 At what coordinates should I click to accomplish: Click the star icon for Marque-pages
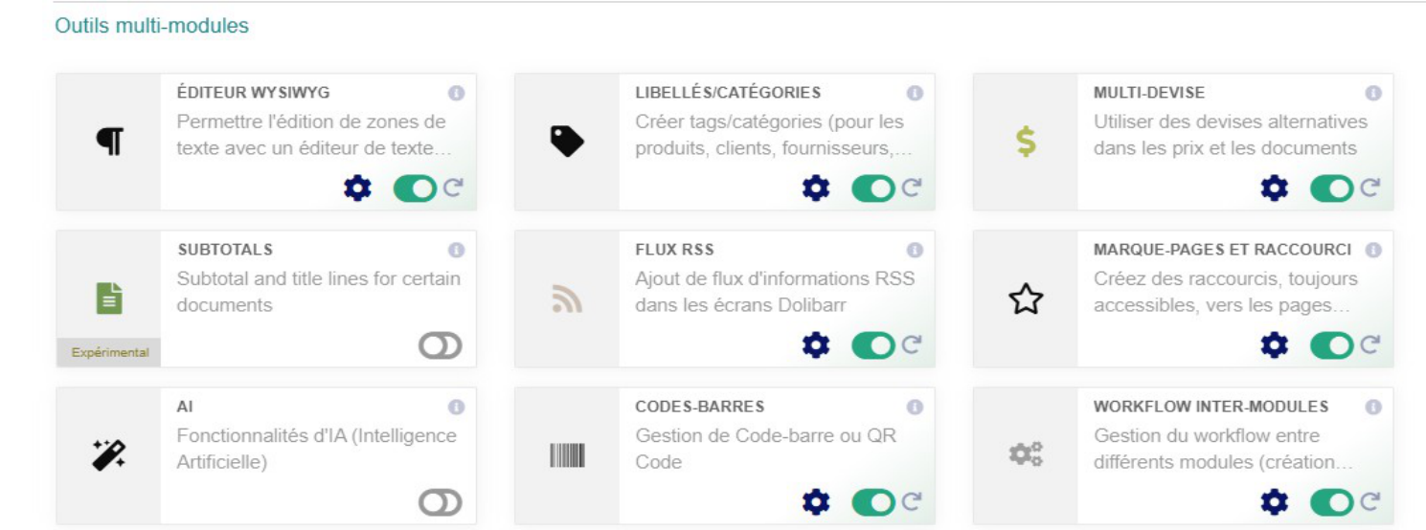point(1026,299)
